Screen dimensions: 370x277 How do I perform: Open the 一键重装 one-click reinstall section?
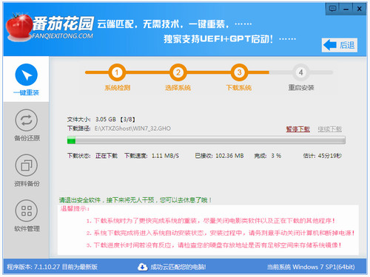(x=26, y=79)
